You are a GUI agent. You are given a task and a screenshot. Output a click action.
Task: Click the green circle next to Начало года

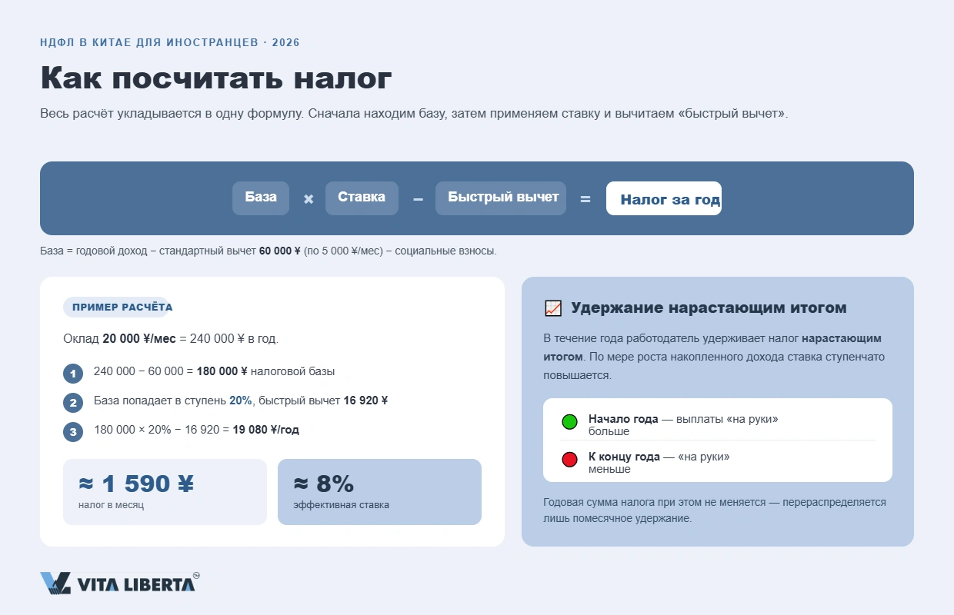coord(569,422)
